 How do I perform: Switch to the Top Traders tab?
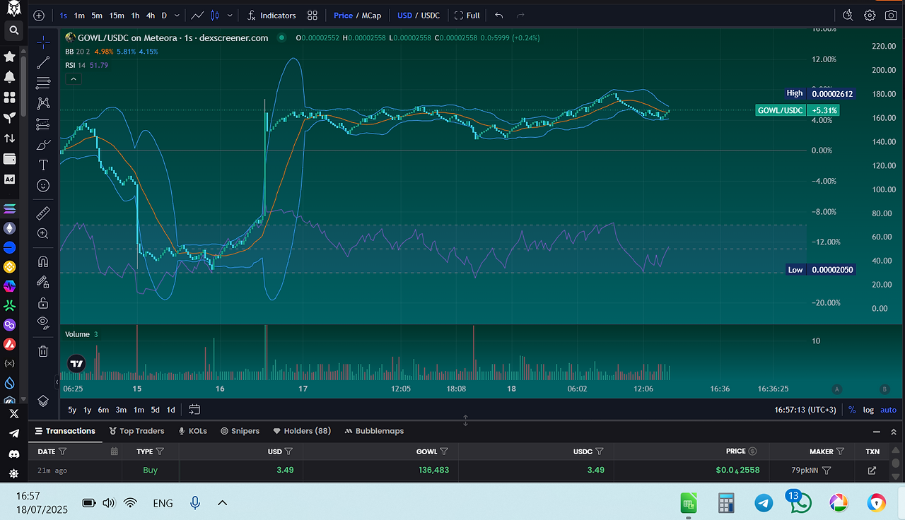click(136, 431)
